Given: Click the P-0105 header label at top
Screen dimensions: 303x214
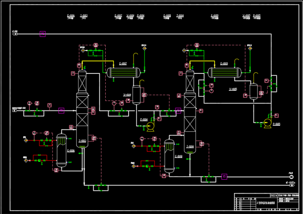Looking at the screenshot, I should tap(256, 17).
